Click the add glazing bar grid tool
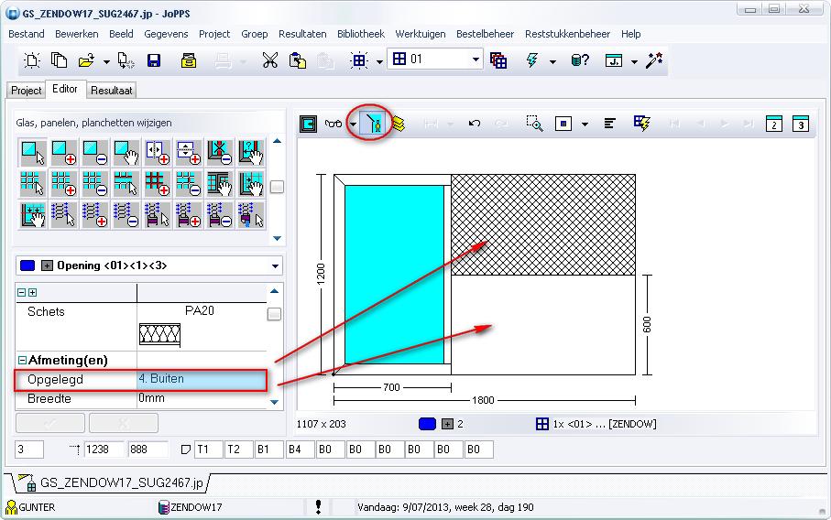831x520 pixels. (x=64, y=183)
